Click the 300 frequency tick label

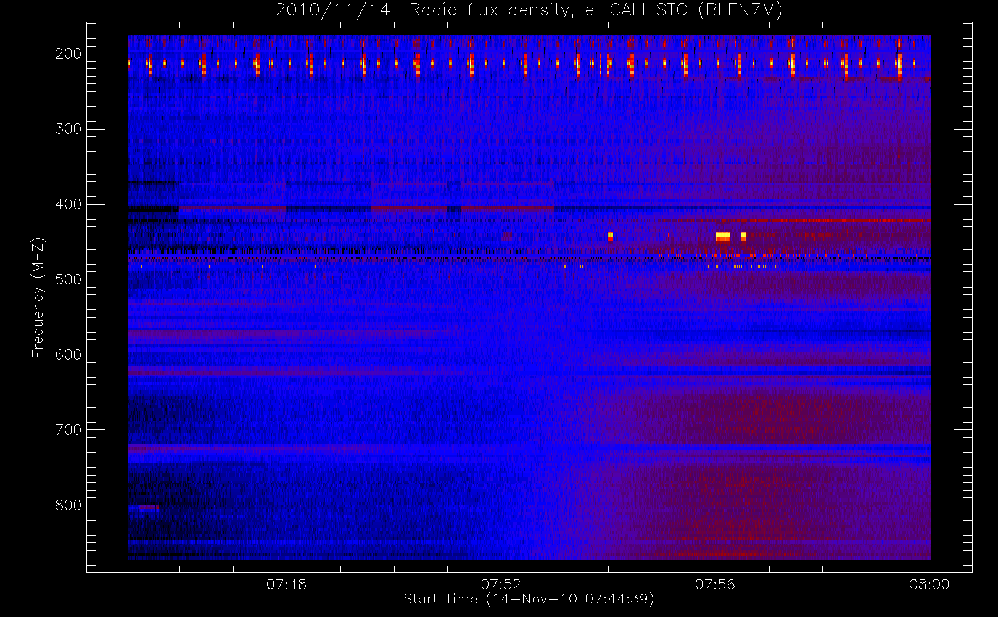pos(68,129)
